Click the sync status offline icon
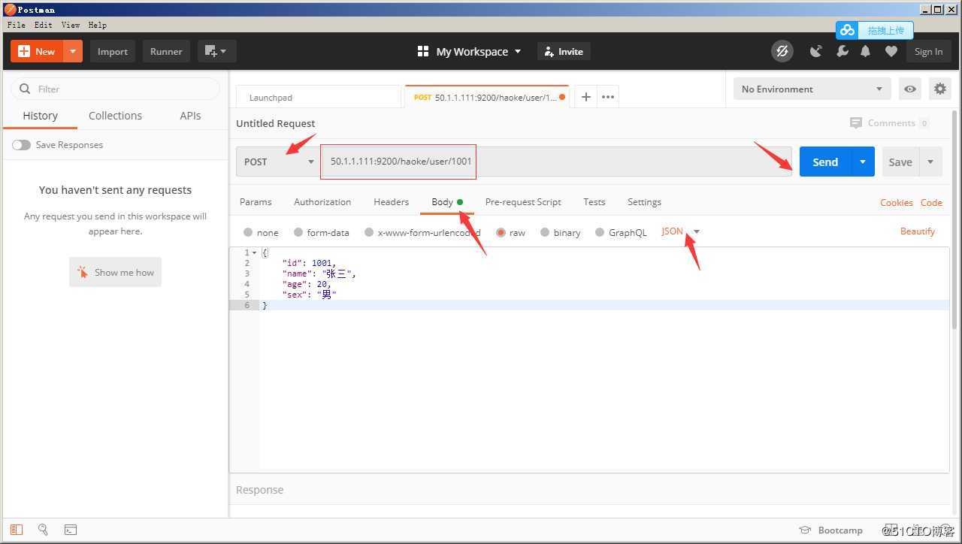Viewport: 962px width, 544px height. [x=782, y=51]
